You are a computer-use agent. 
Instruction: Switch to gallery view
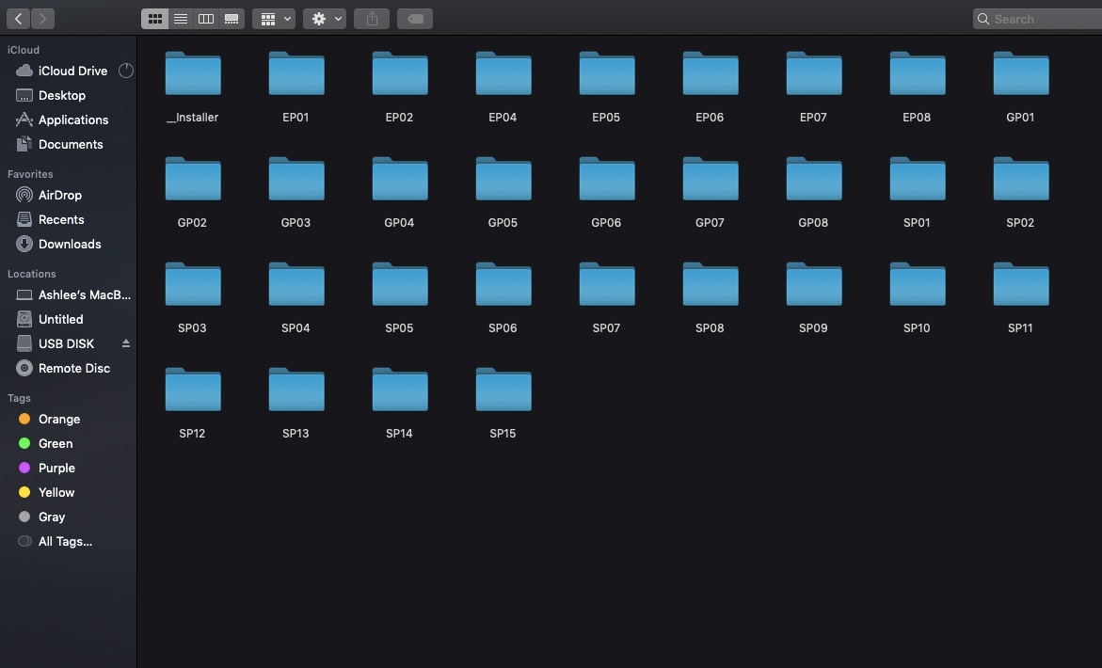tap(232, 19)
